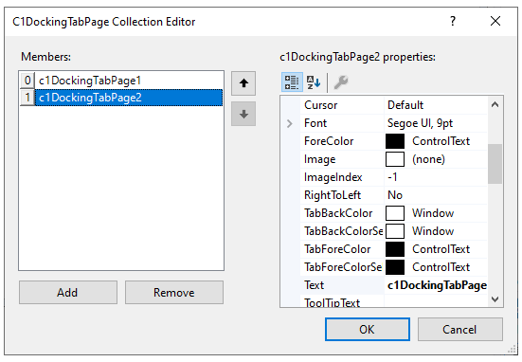Click the Image (none) preview swatch
Image resolution: width=522 pixels, height=362 pixels.
395,159
